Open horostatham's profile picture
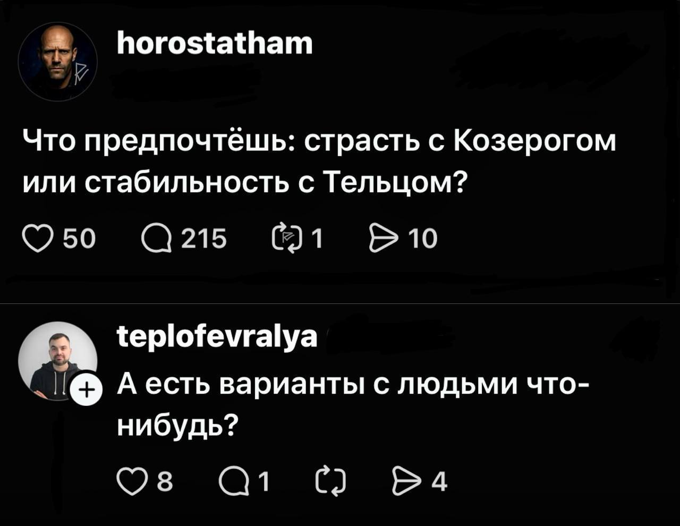Image resolution: width=680 pixels, height=526 pixels. coord(57,62)
